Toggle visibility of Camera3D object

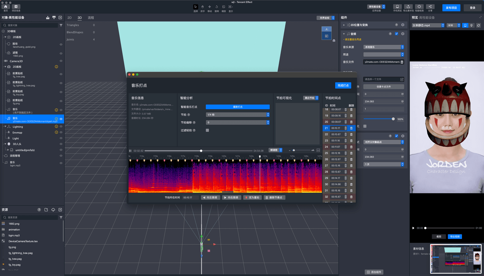(x=61, y=61)
